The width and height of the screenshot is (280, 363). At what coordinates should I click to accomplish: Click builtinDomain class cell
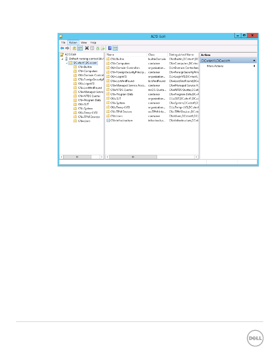click(x=157, y=59)
